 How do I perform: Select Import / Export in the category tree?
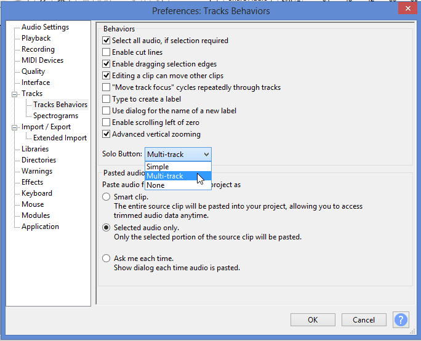click(x=46, y=127)
